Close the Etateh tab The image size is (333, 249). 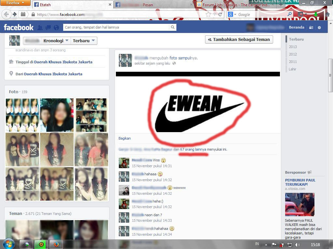(110, 5)
